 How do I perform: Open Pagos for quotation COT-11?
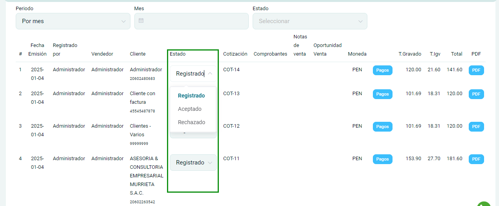382,159
